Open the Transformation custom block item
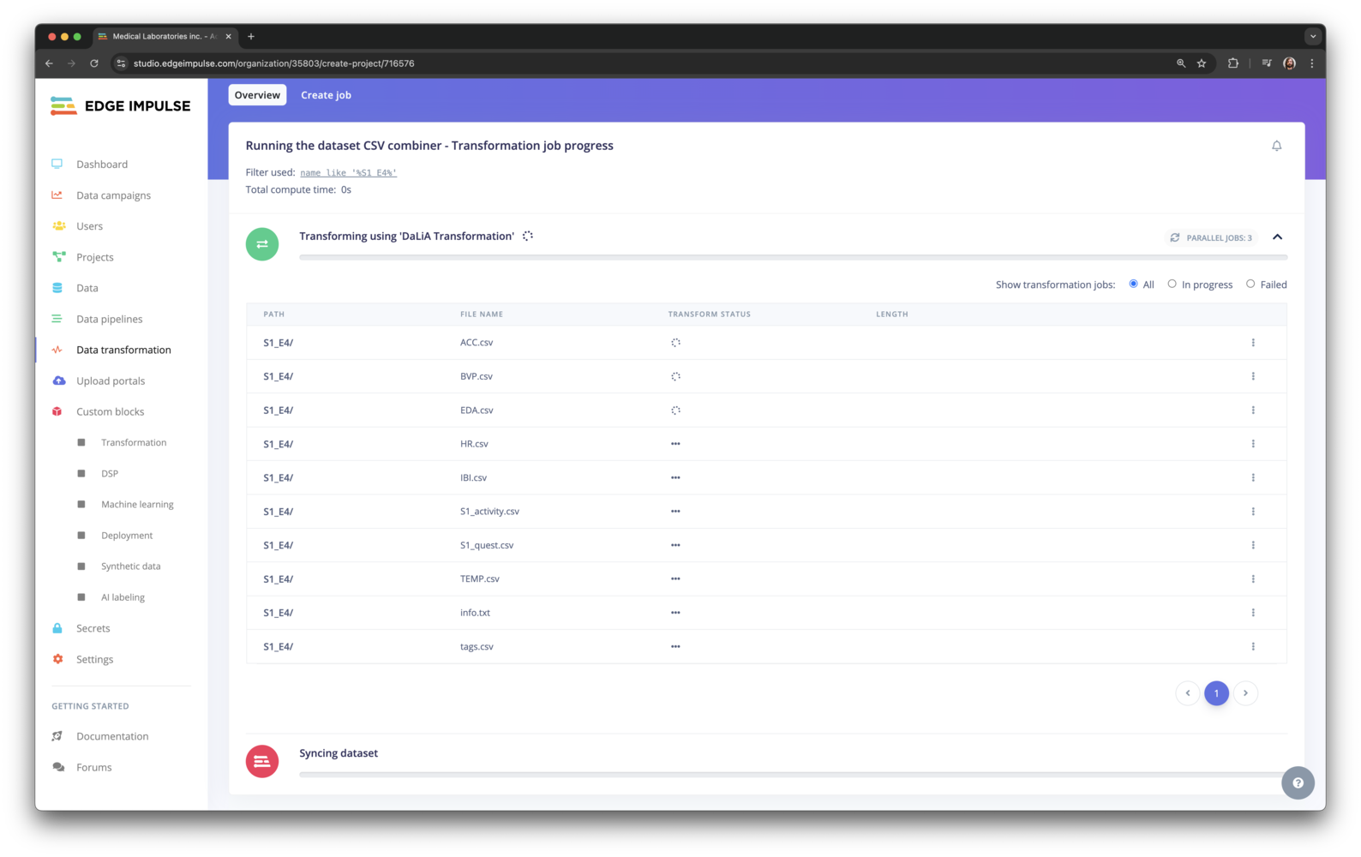This screenshot has width=1361, height=857. pyautogui.click(x=134, y=442)
